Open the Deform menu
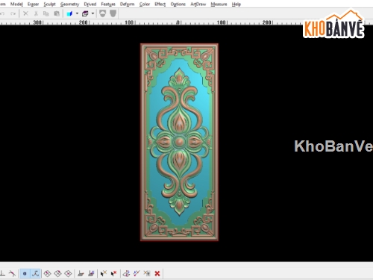 (x=127, y=4)
